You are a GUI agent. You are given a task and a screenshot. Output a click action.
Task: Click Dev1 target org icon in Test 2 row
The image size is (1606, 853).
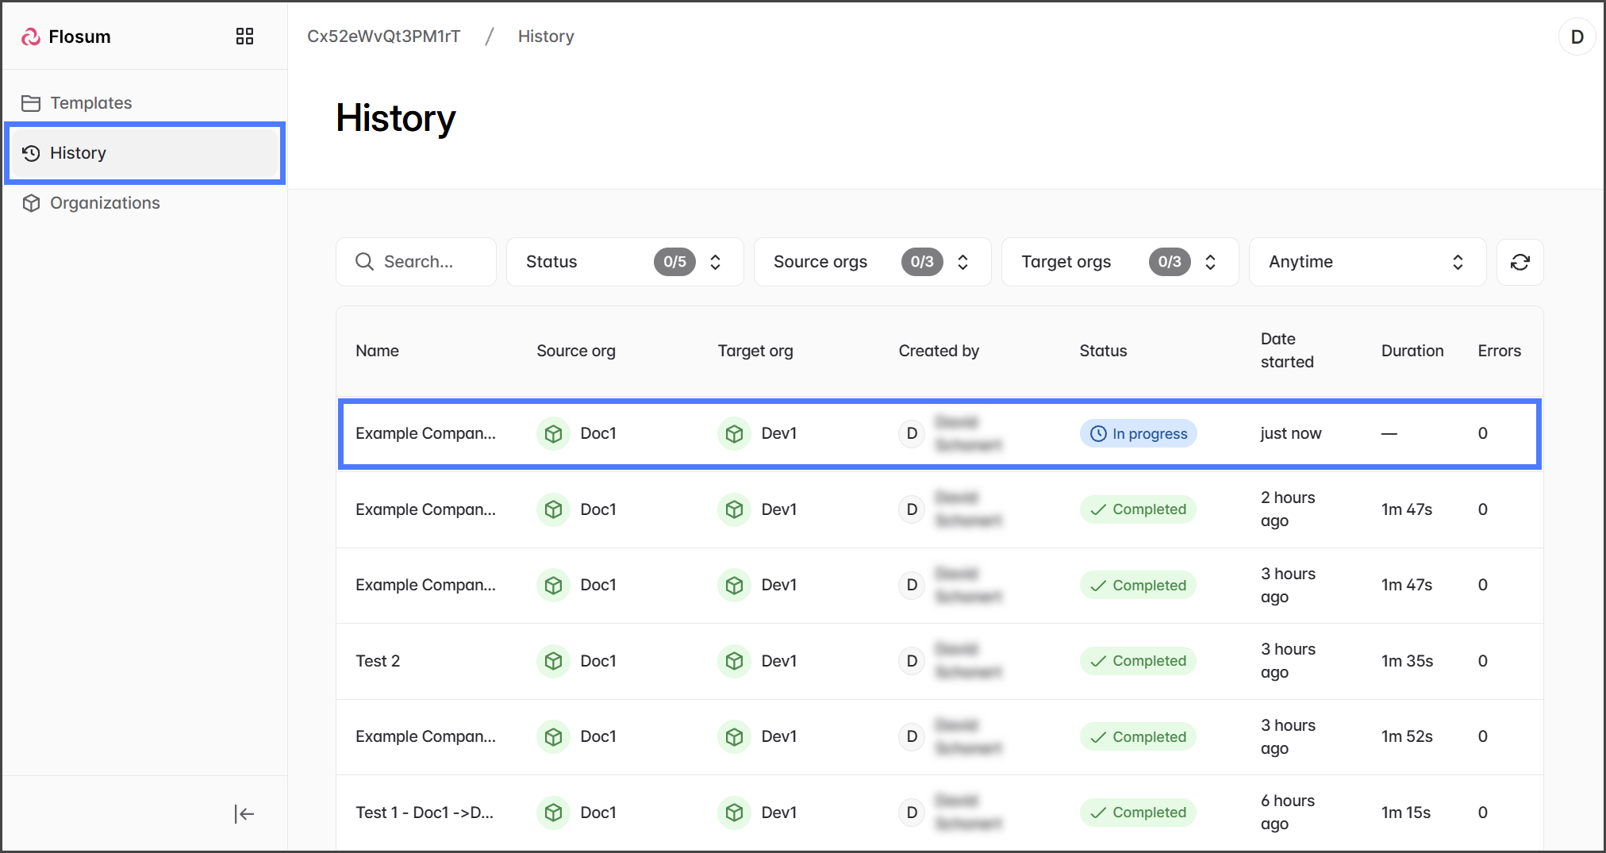(x=735, y=661)
